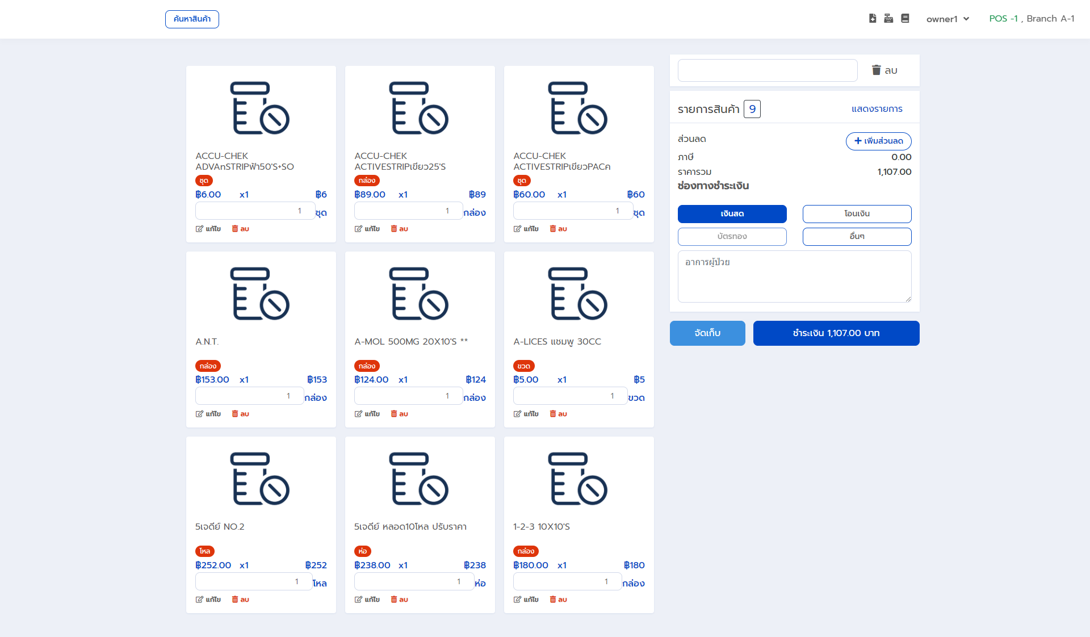Select อื่นๆ other payment method
1090x637 pixels.
[x=857, y=237]
